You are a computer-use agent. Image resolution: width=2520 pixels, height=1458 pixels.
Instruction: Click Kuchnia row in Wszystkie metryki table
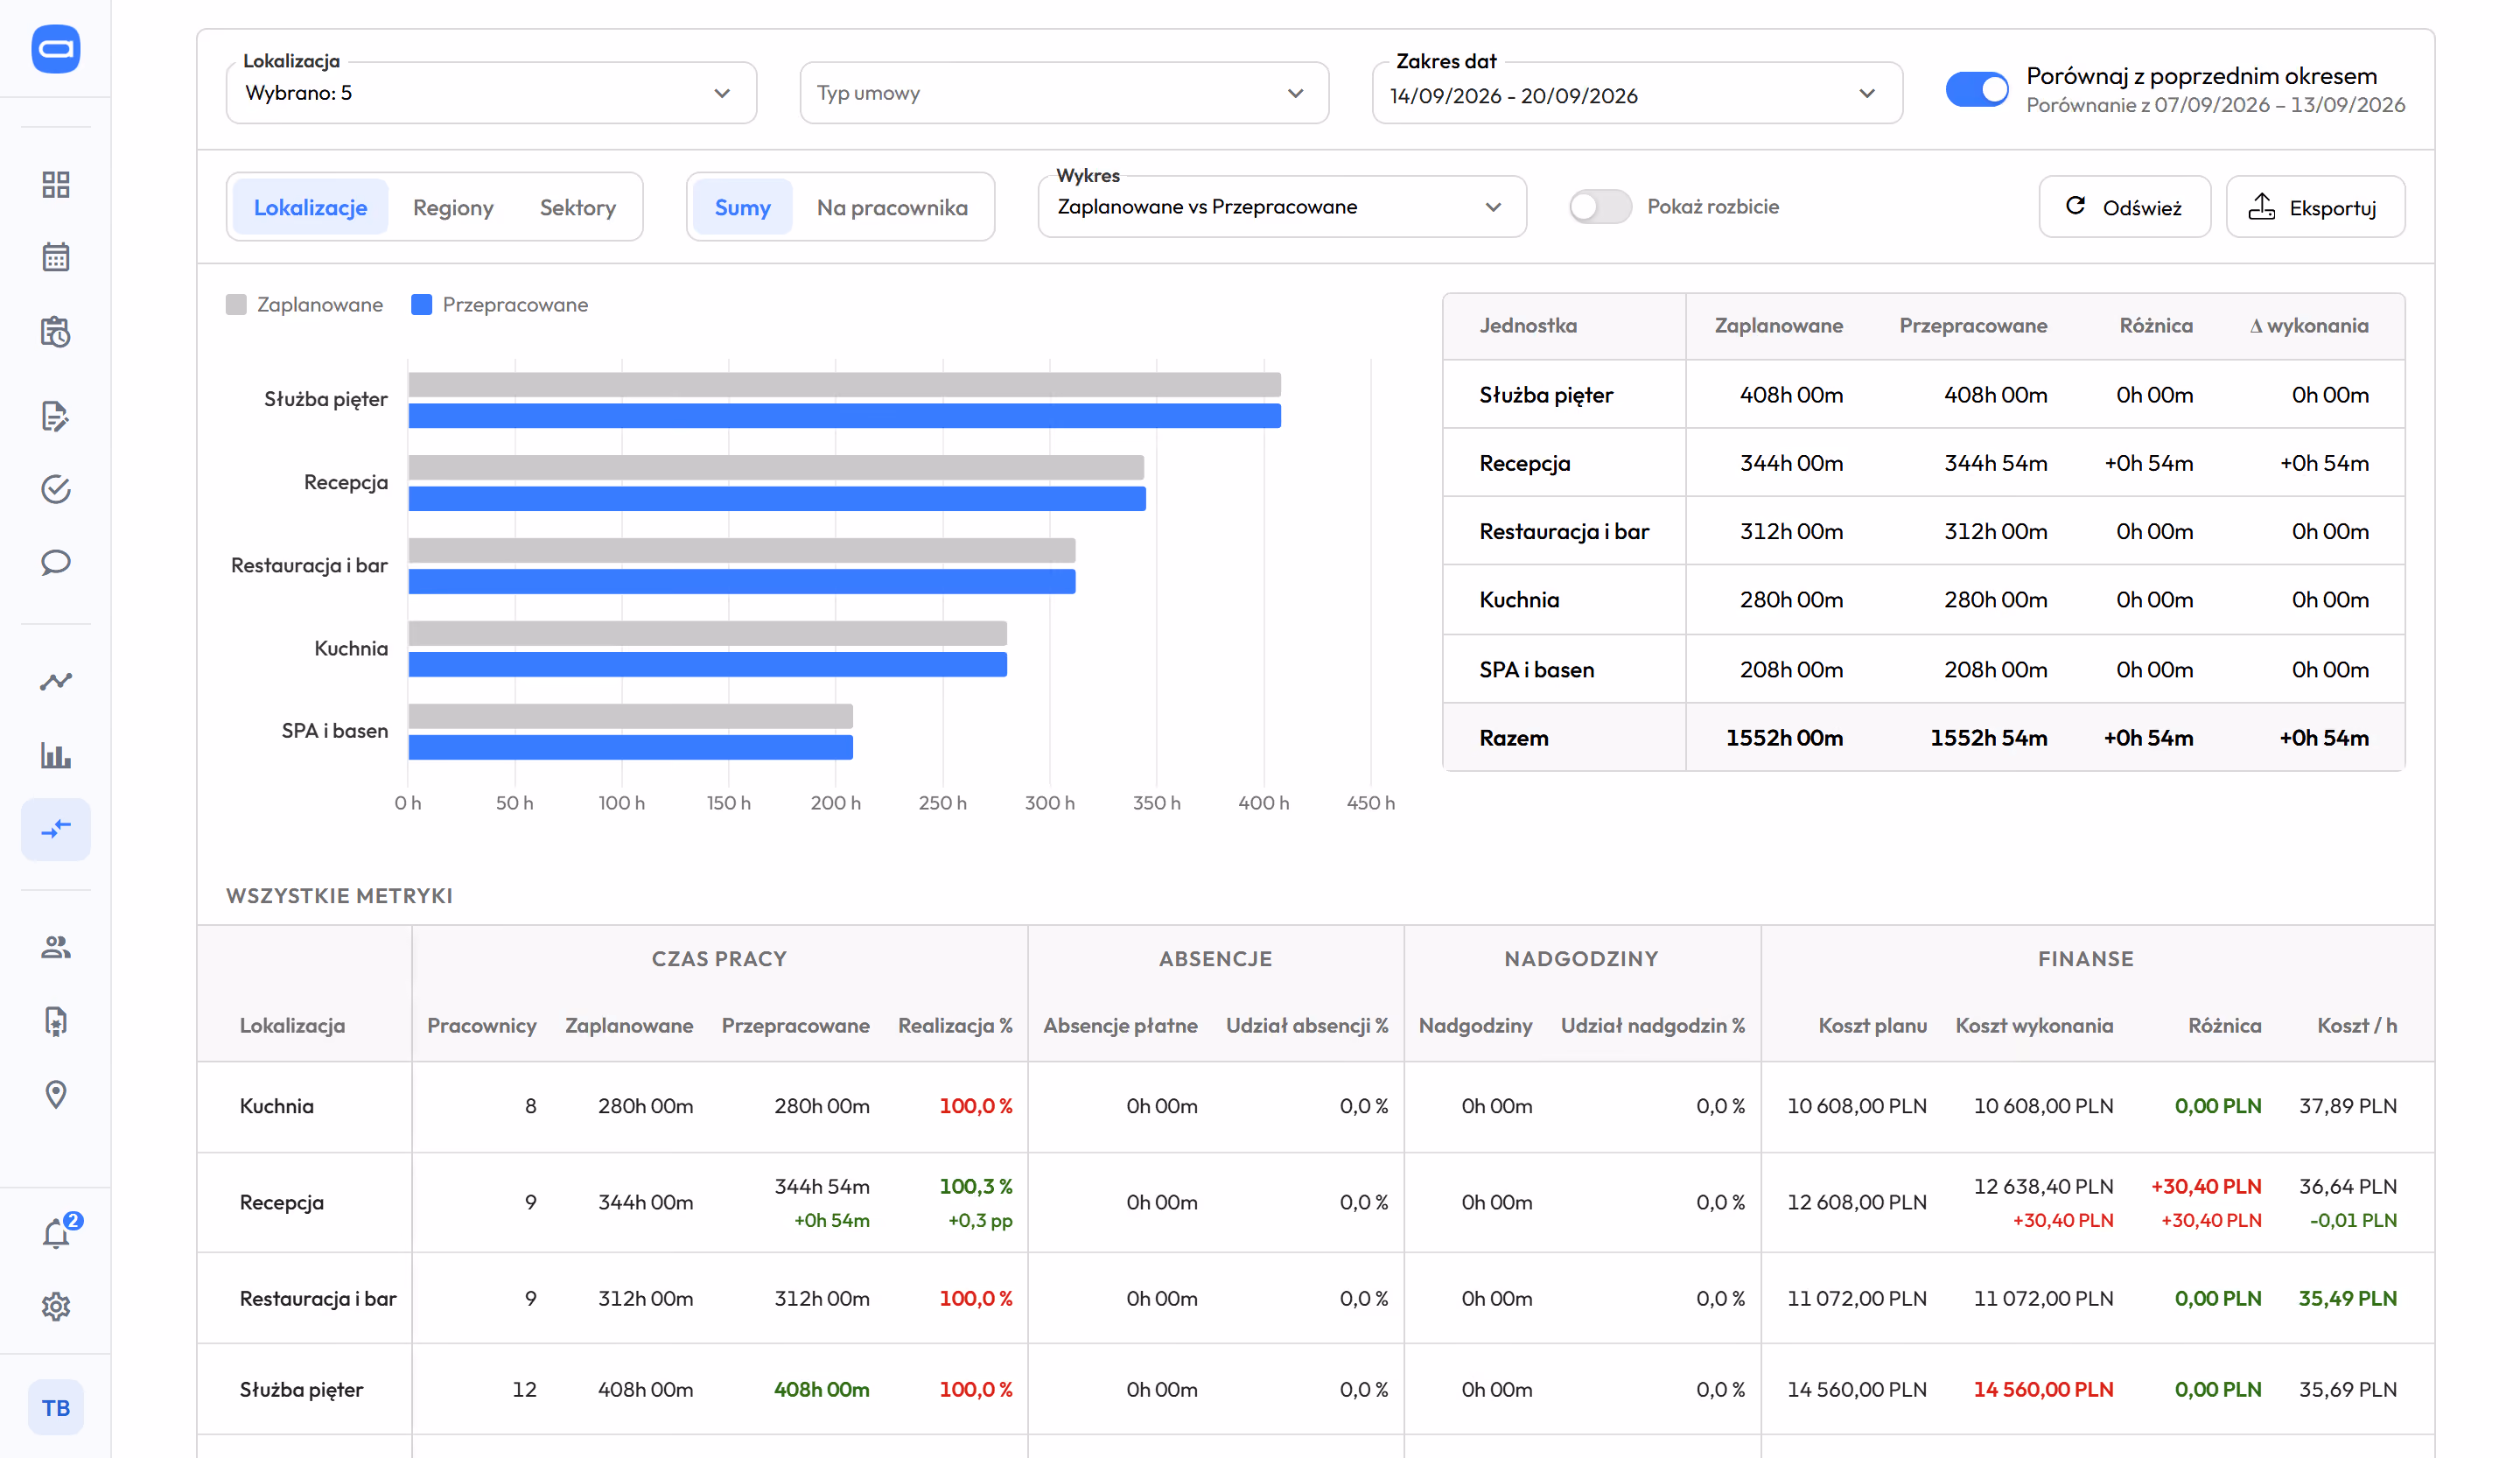1315,1106
